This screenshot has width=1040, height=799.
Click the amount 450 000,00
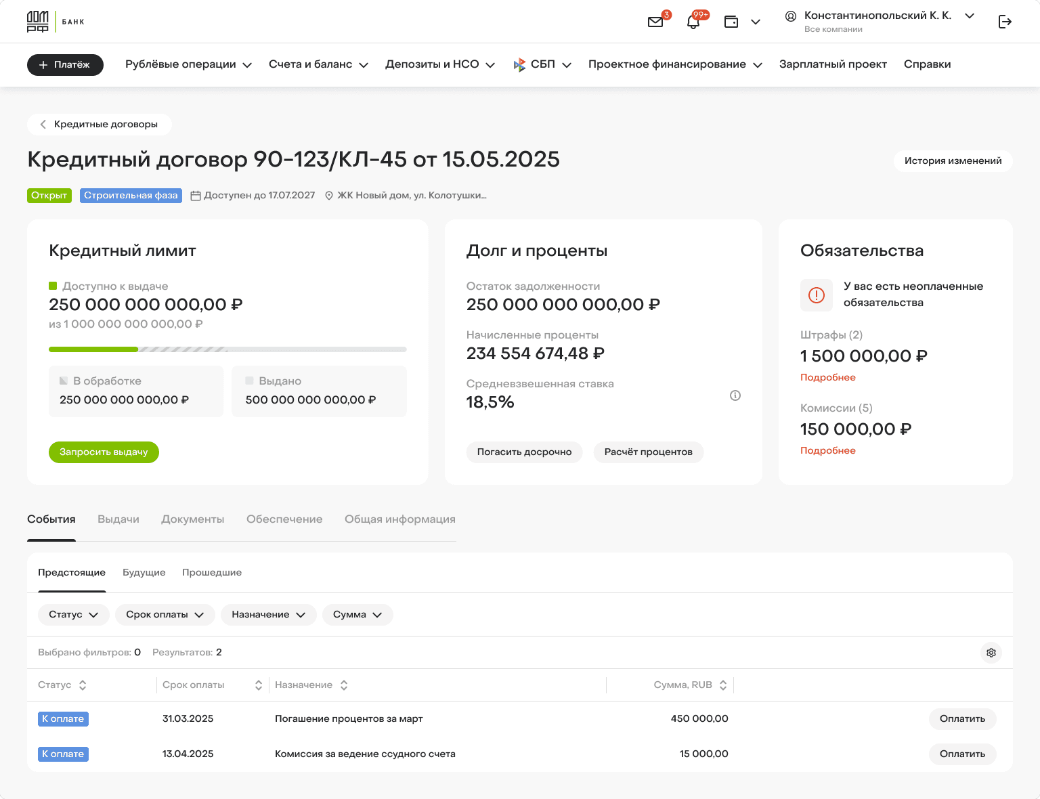pyautogui.click(x=699, y=719)
